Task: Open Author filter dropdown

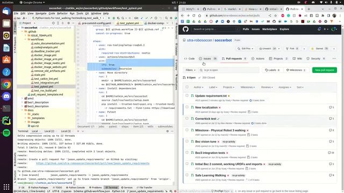Action: pos(198,87)
